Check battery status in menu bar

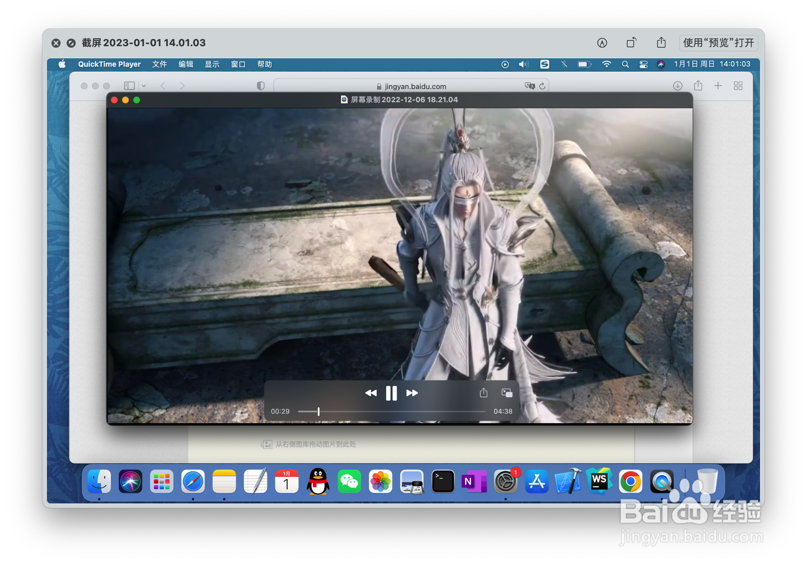point(584,64)
